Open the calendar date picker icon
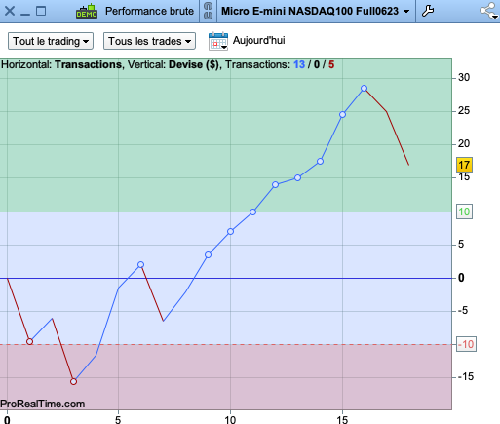This screenshot has width=500, height=424. pos(218,41)
